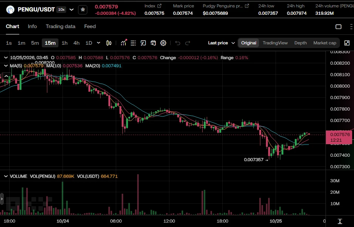Add PENGU/USDT to favorites with star icon
This screenshot has height=227, width=354.
coord(82,10)
